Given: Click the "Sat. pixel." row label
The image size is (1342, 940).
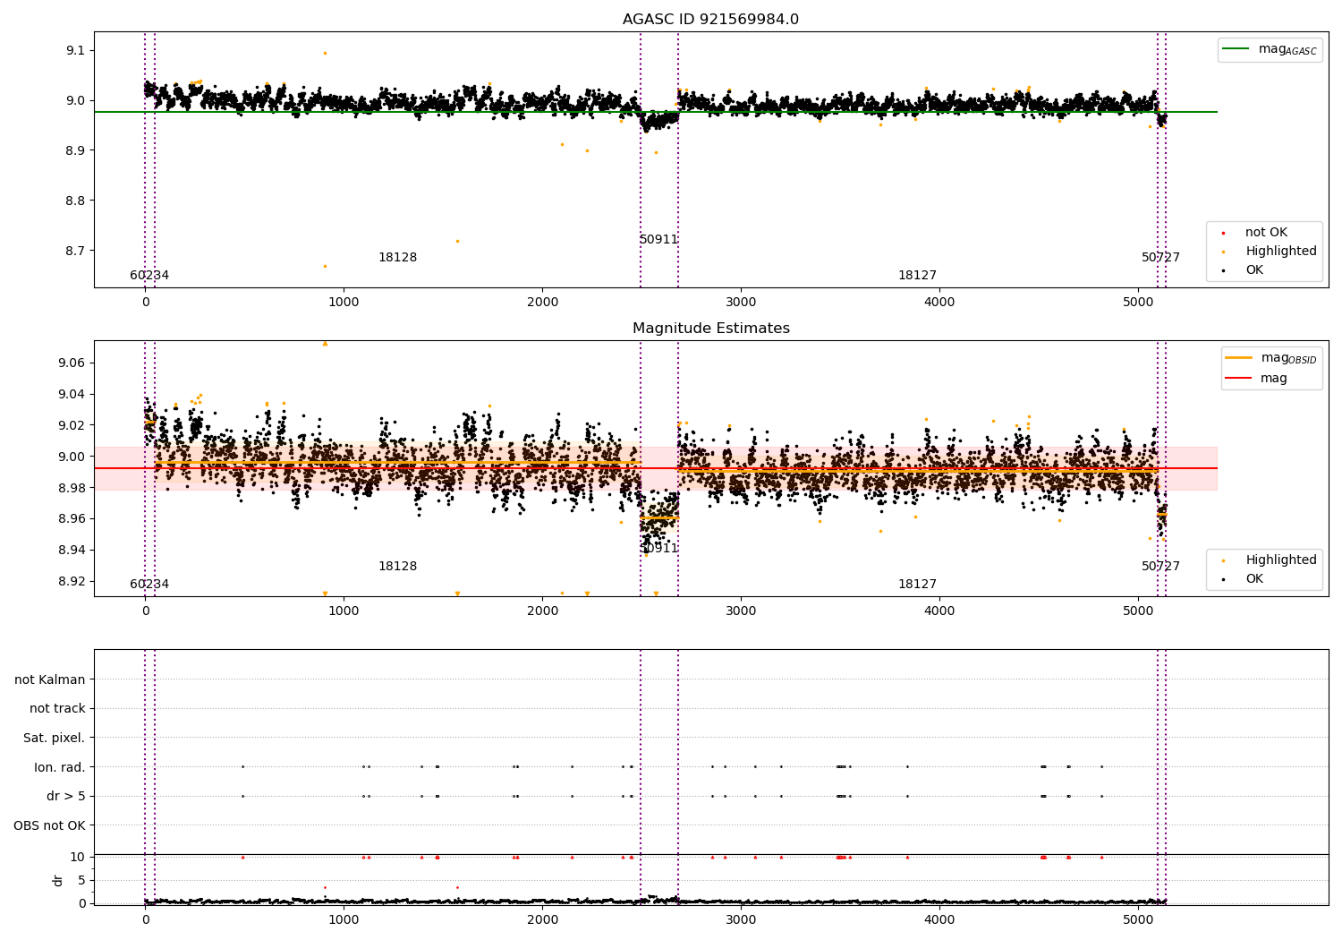Looking at the screenshot, I should click(x=54, y=738).
